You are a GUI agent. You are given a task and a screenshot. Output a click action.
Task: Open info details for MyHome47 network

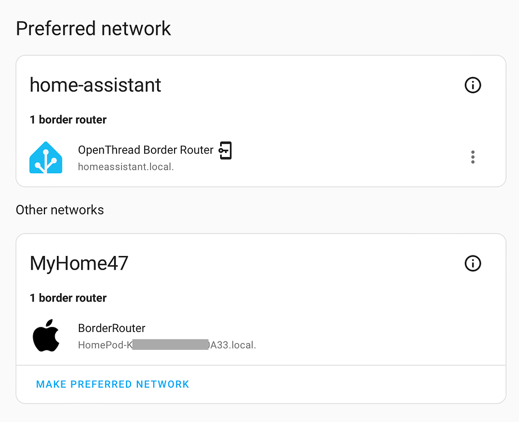click(x=473, y=263)
